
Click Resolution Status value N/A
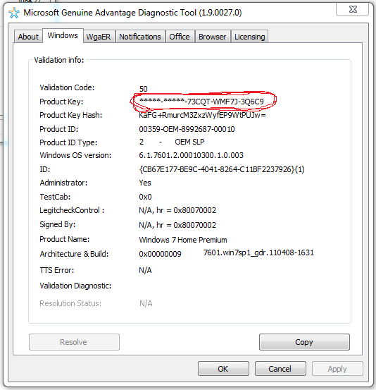(x=146, y=303)
